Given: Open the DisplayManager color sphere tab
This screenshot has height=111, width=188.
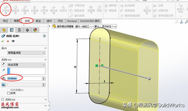Looking at the screenshot, I should 35,30.
